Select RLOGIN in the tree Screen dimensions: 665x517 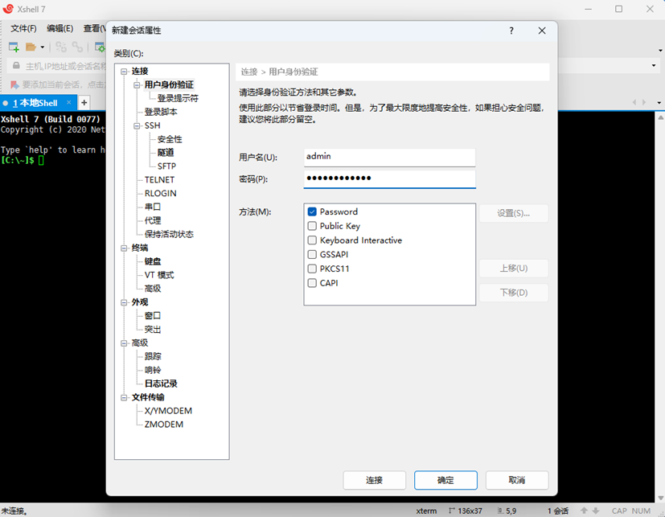(x=160, y=194)
